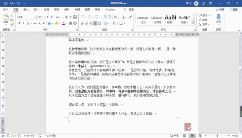Click the Dictate microphone icon

(x=218, y=17)
